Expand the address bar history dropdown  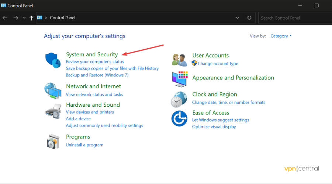(237, 18)
